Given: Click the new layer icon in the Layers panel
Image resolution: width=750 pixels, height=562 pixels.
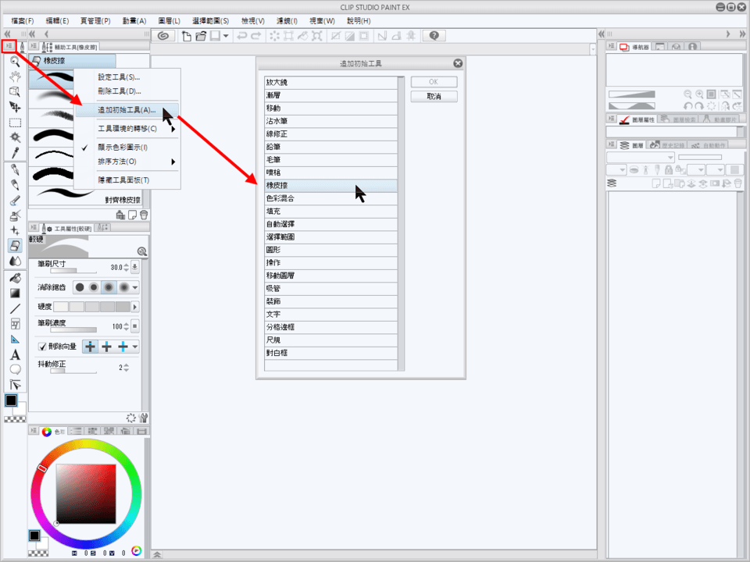Looking at the screenshot, I should [x=656, y=183].
